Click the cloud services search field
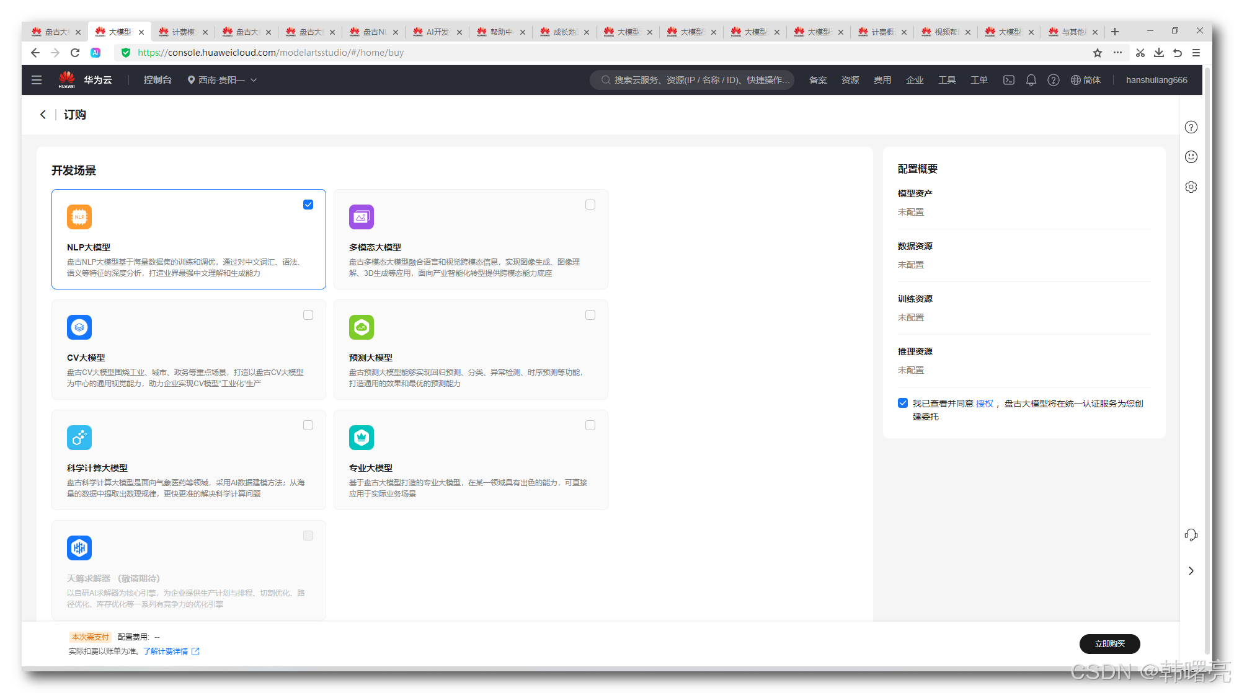 point(691,80)
